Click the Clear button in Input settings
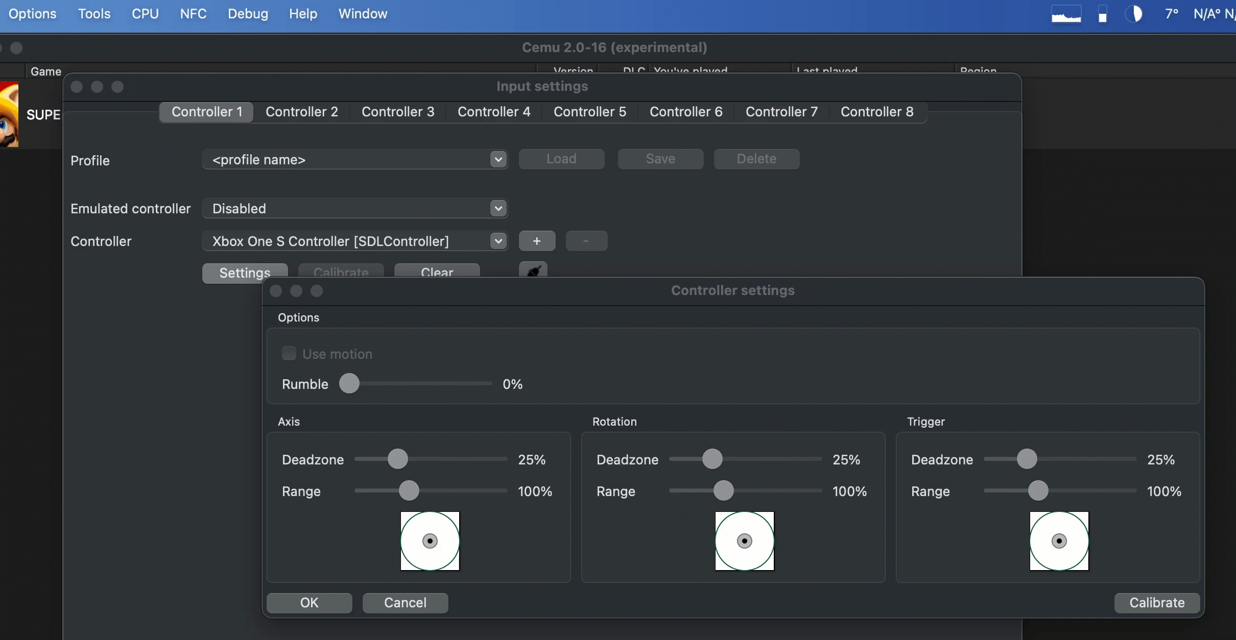 pos(437,271)
